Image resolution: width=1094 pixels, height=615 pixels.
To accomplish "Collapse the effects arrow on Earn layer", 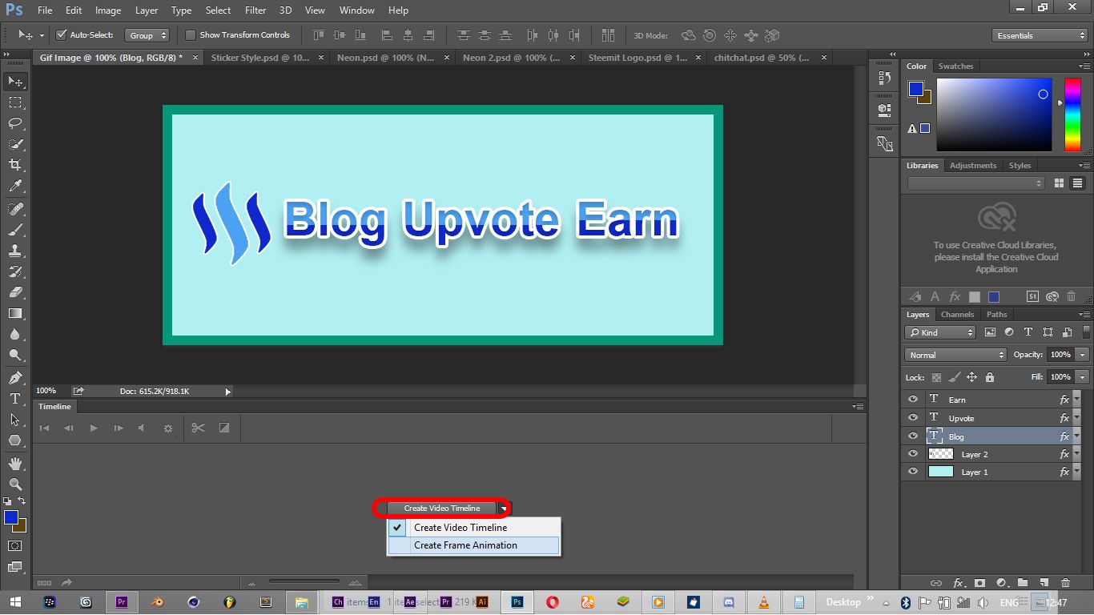I will [1076, 399].
